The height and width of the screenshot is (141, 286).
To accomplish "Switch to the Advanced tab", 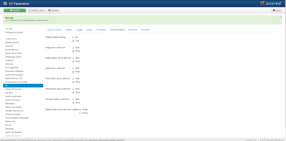I will pyautogui.click(x=133, y=30).
